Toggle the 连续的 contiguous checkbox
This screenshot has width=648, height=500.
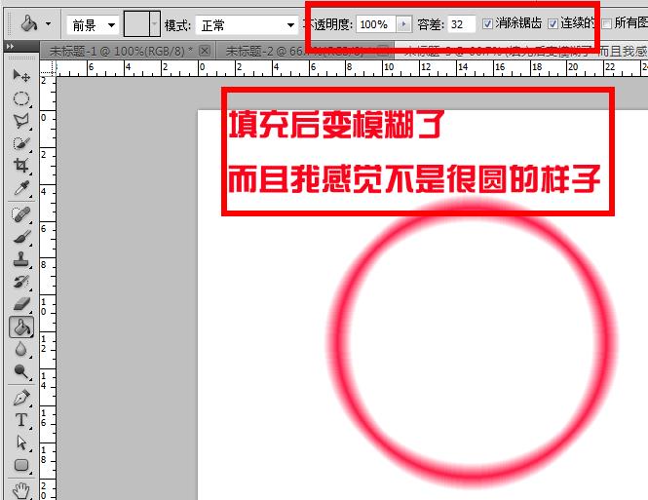[553, 24]
